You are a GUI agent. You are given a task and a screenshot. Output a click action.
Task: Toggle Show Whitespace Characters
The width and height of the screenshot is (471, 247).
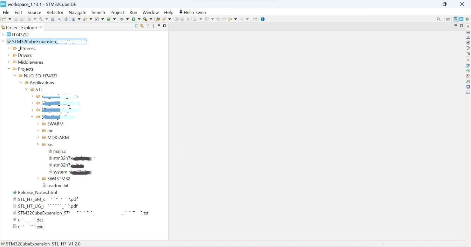click(x=188, y=19)
